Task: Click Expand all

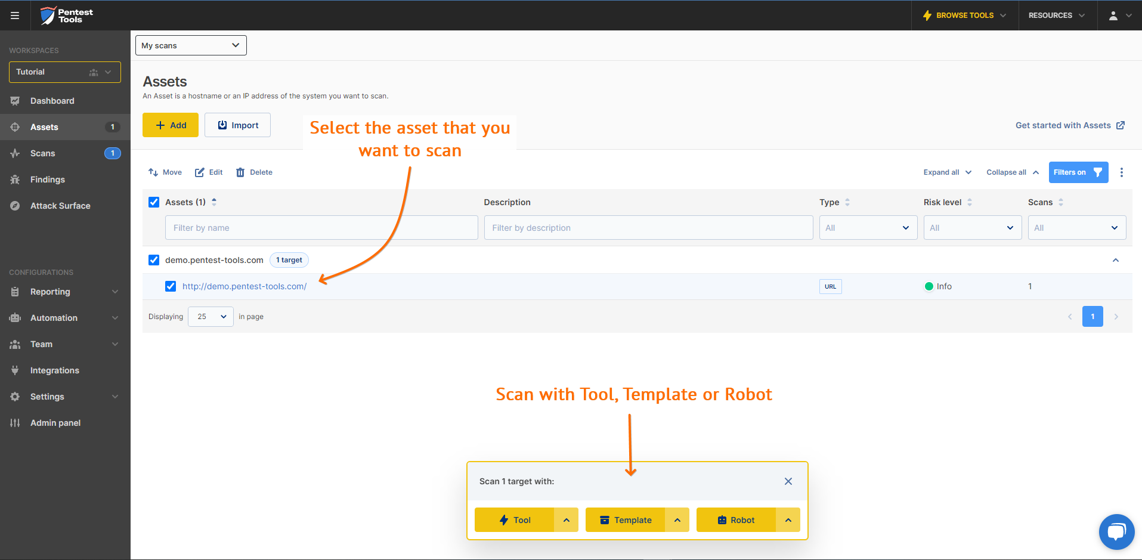Action: 948,172
